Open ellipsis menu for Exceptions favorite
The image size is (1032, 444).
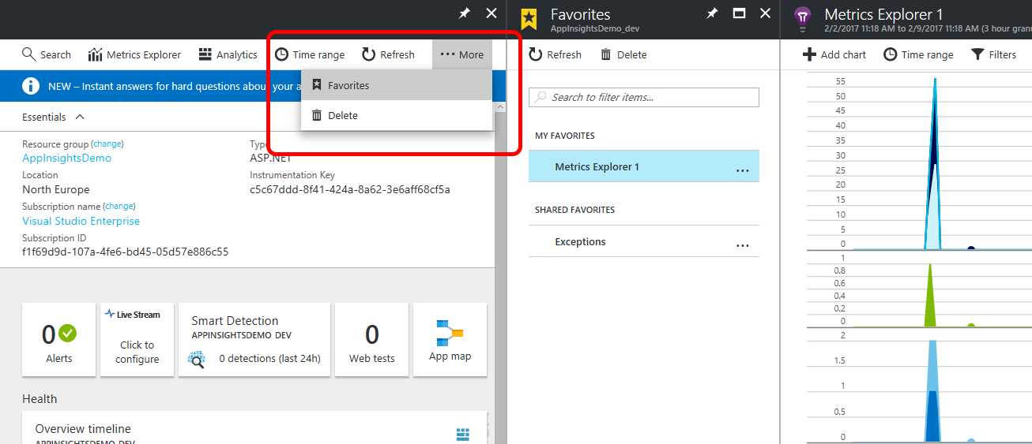click(742, 244)
